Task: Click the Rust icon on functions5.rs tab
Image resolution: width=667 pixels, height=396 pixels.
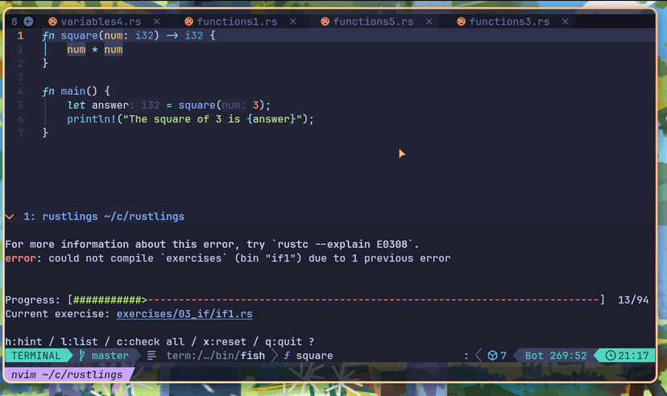Action: coord(325,22)
